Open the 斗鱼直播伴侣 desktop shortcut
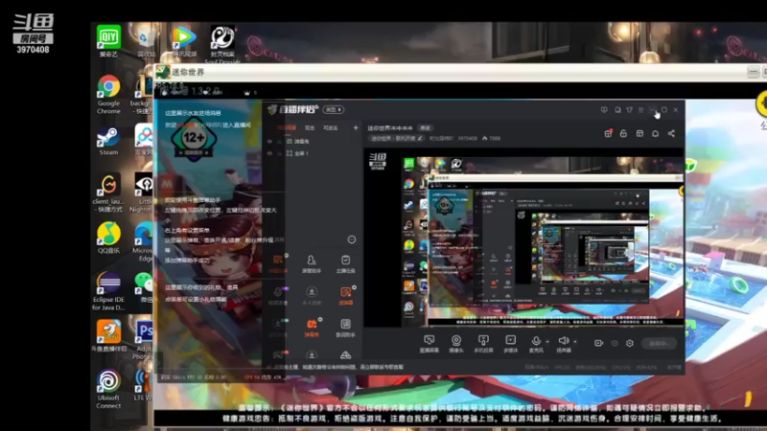 tap(108, 335)
